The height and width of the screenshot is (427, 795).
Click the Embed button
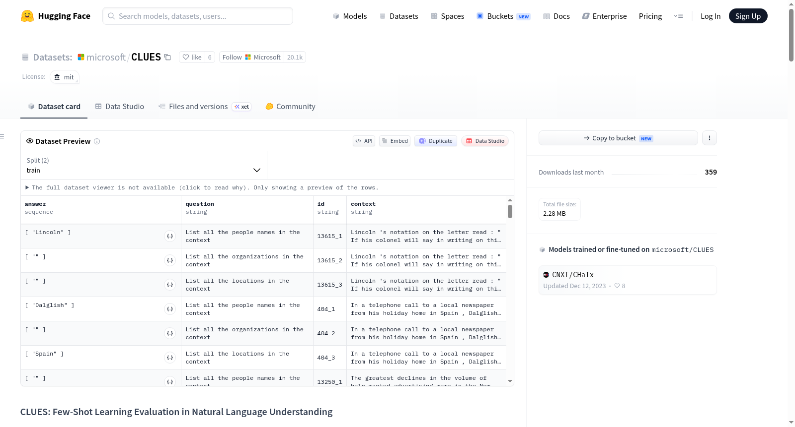(395, 141)
